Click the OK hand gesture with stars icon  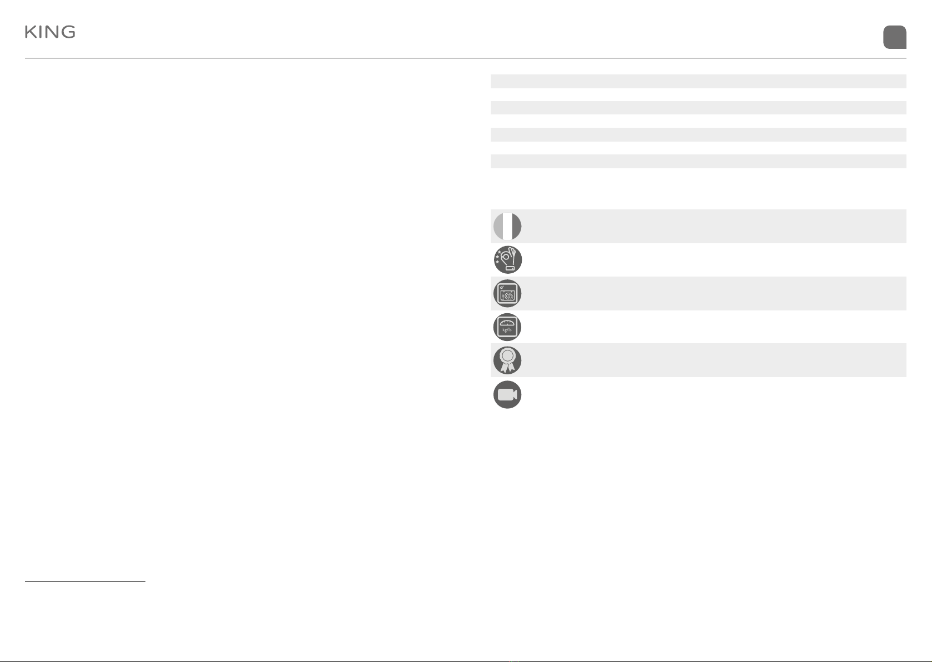click(507, 259)
